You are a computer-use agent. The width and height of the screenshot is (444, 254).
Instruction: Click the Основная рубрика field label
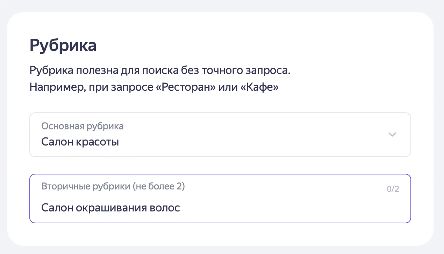[x=83, y=126]
